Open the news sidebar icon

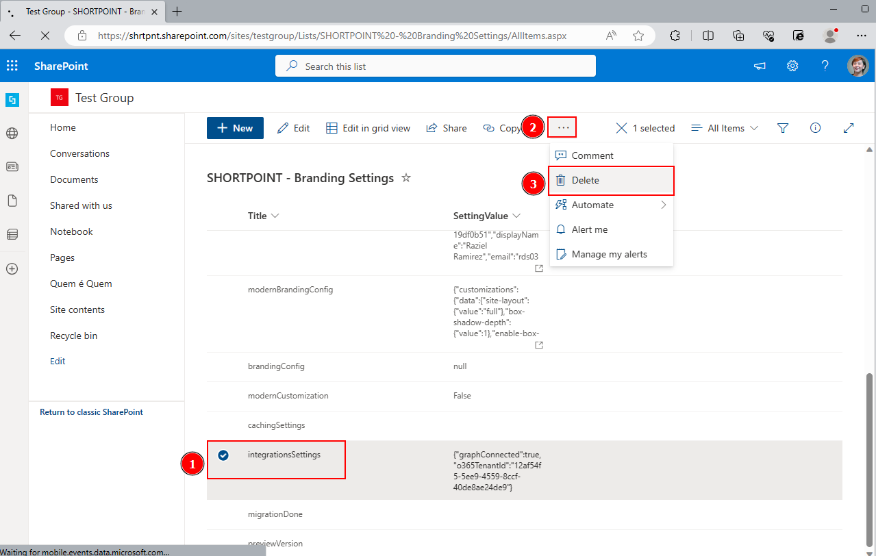click(12, 166)
